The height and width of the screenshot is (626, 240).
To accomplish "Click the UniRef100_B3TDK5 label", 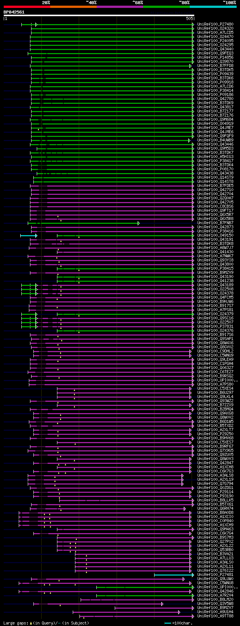I will click(x=215, y=70).
